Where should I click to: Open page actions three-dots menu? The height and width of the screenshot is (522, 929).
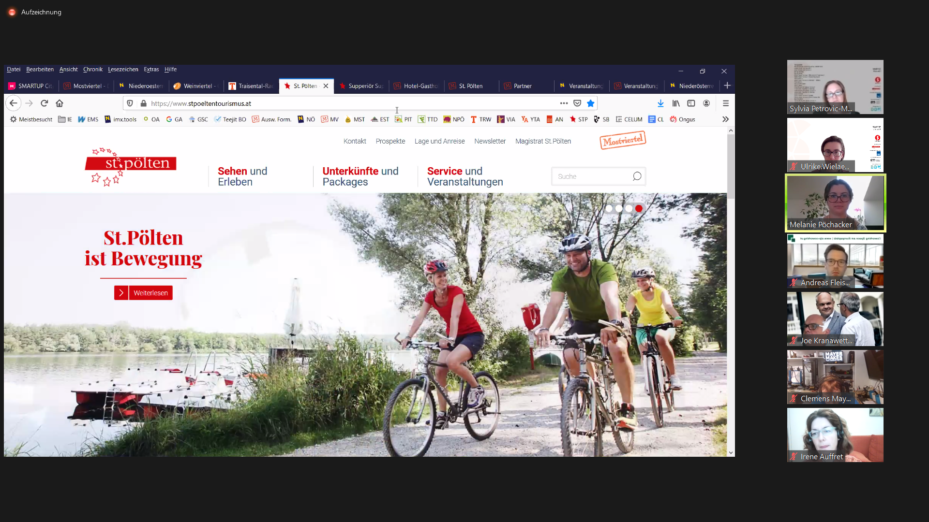(x=564, y=103)
